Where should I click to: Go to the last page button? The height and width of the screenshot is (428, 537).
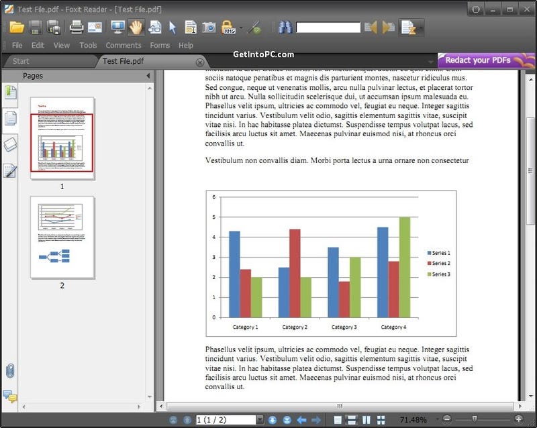[x=287, y=420]
